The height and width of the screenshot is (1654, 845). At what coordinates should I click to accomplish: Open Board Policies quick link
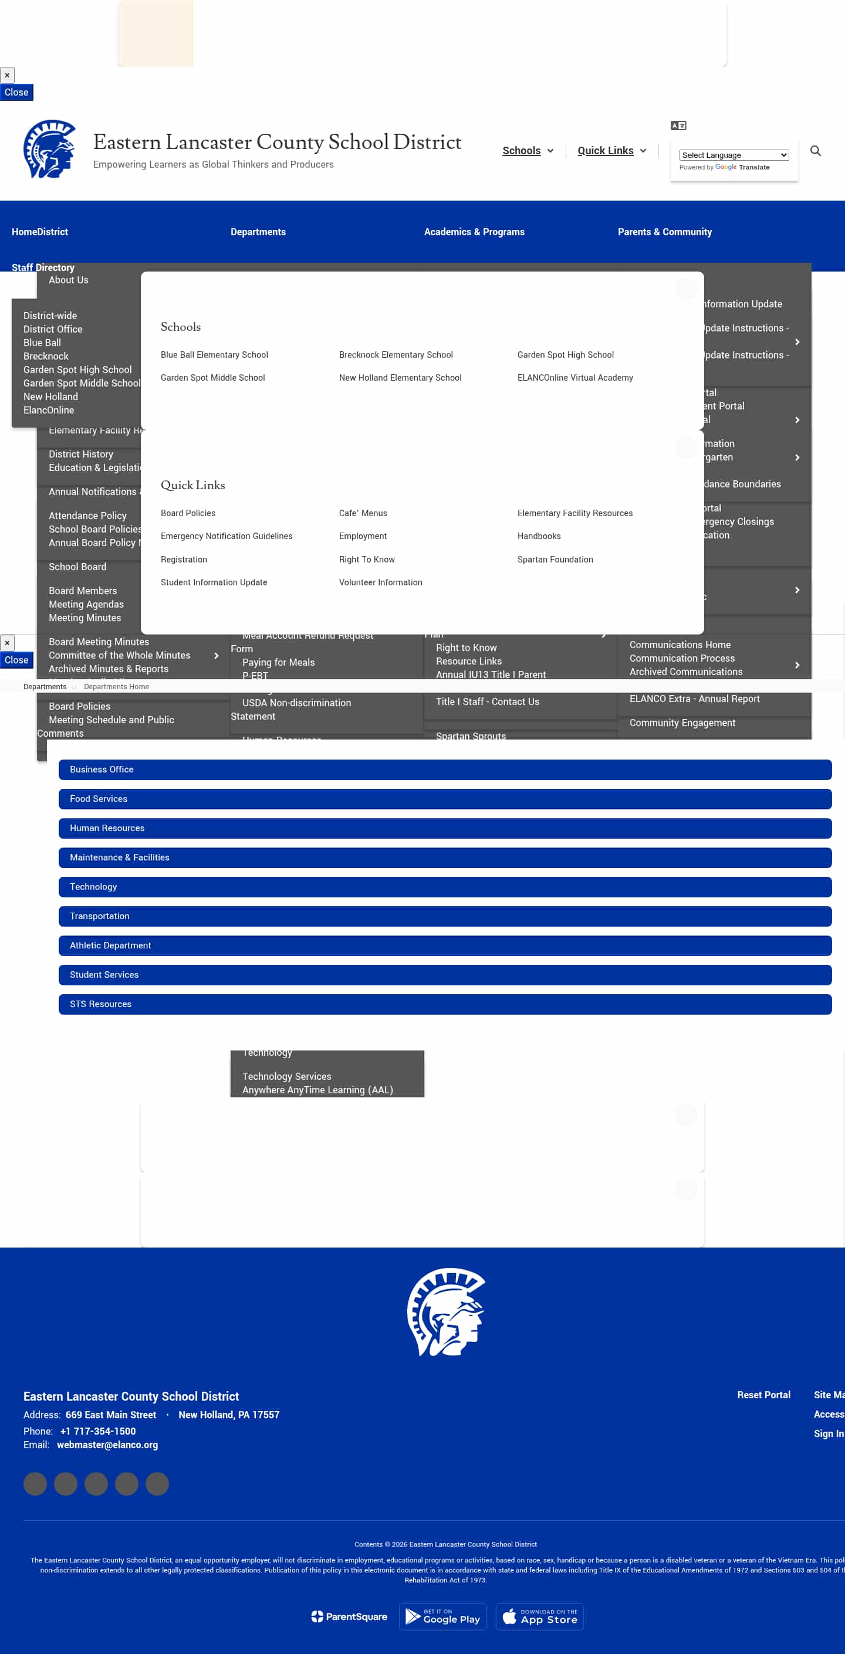pos(188,513)
